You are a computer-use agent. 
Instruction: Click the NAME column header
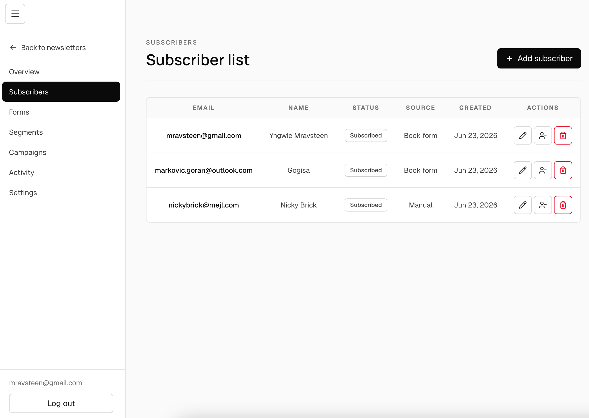tap(299, 108)
